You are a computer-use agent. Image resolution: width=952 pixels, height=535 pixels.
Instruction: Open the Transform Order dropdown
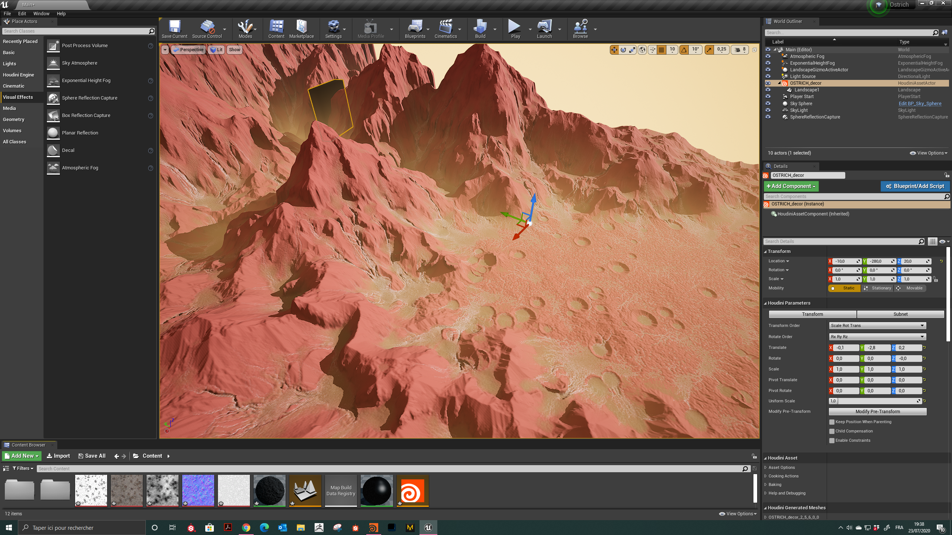pyautogui.click(x=877, y=326)
